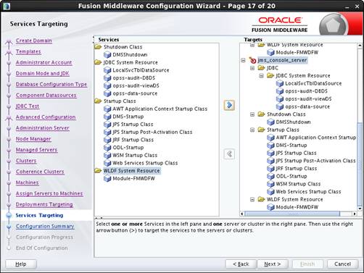Go to Assign Servers to Machines step
The height and width of the screenshot is (273, 364).
click(49, 193)
